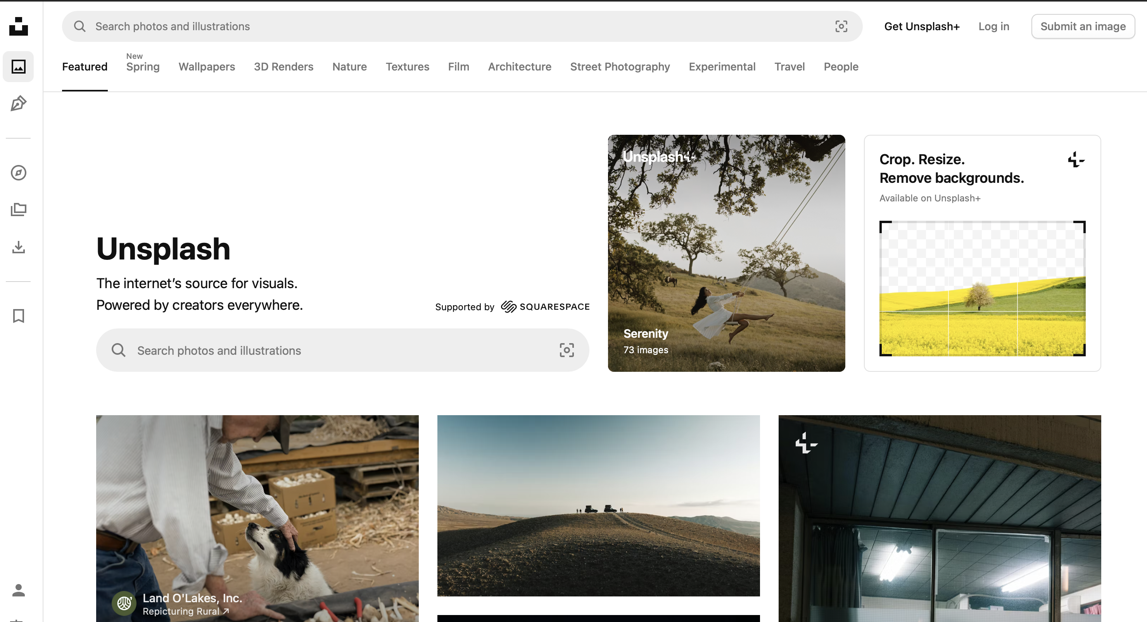Click the downloads icon in the sidebar
The height and width of the screenshot is (622, 1147).
pyautogui.click(x=18, y=247)
